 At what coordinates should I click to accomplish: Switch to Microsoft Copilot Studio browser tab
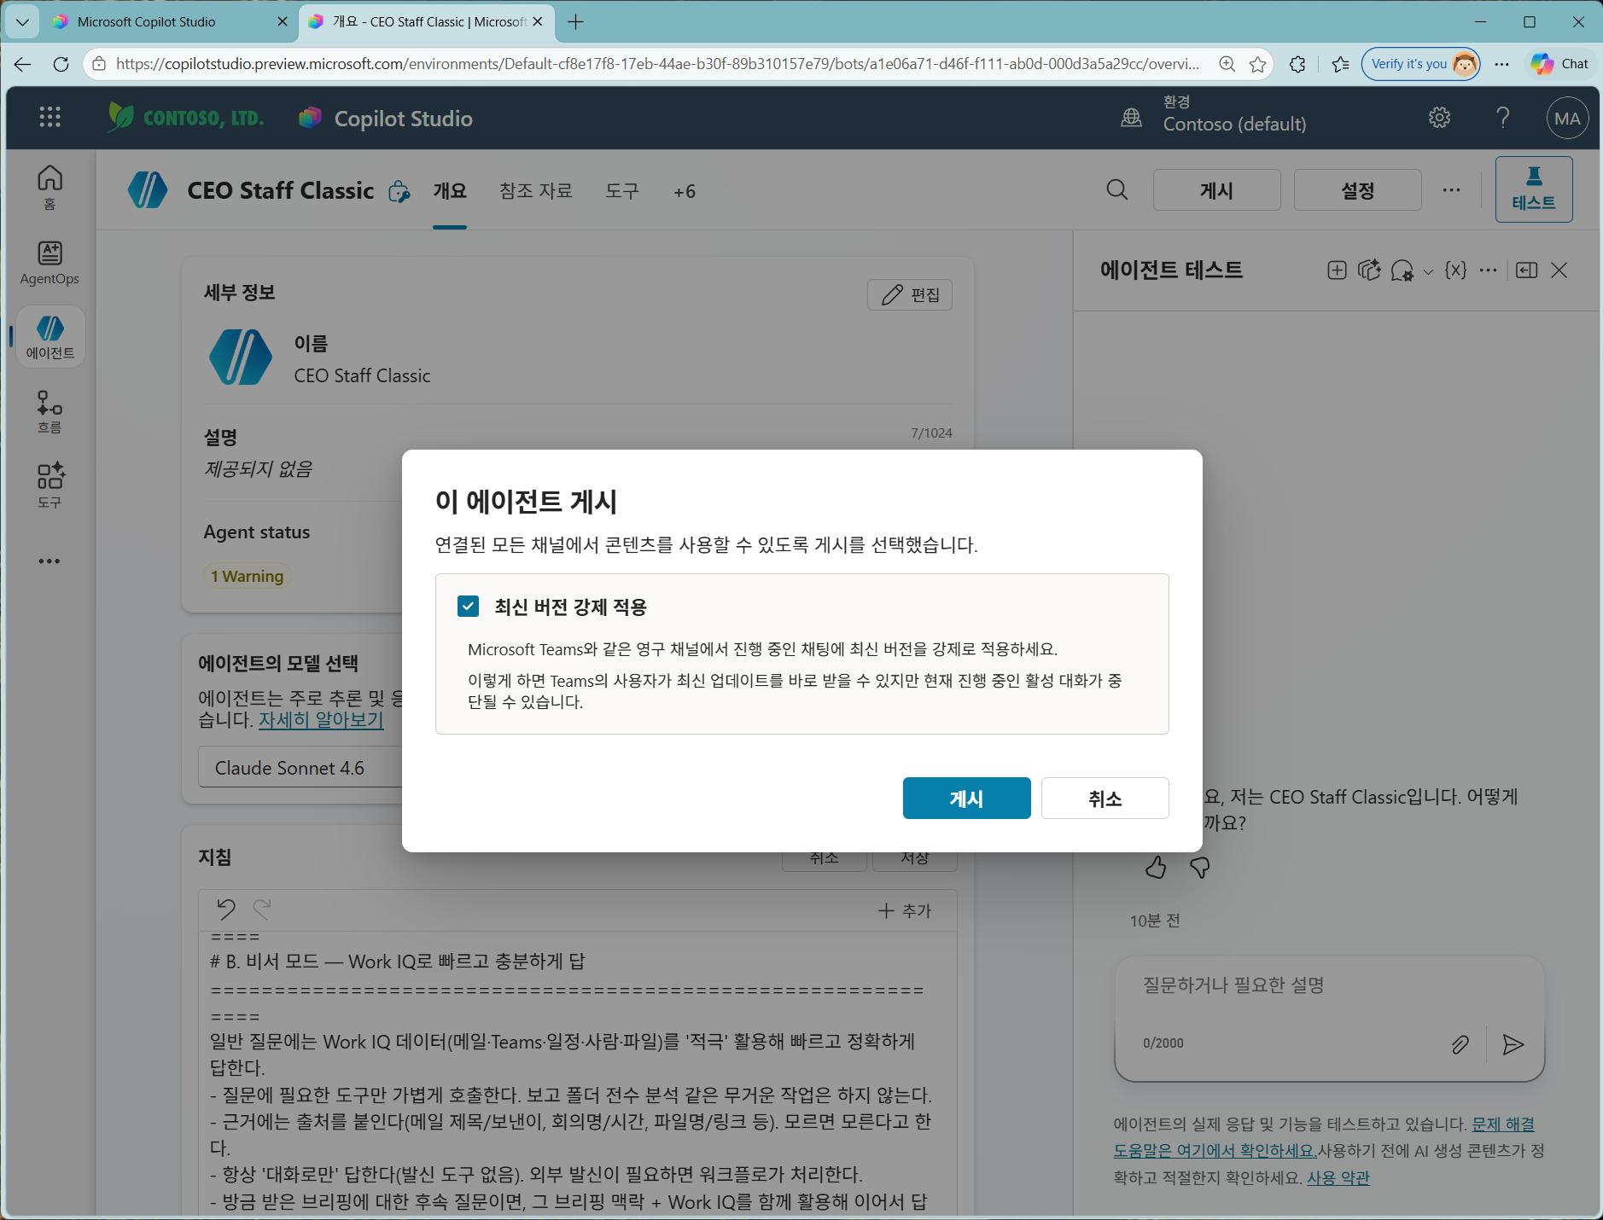[171, 22]
